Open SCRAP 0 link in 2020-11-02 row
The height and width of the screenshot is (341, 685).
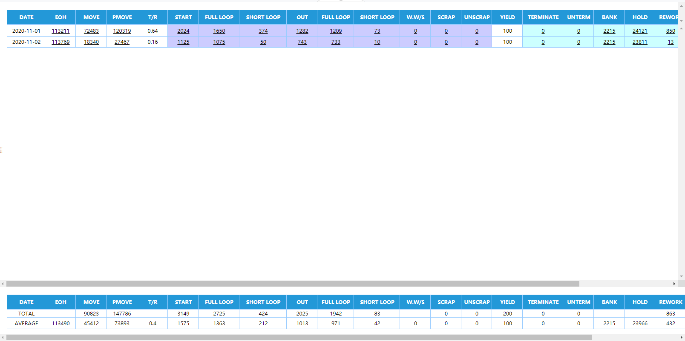(446, 42)
